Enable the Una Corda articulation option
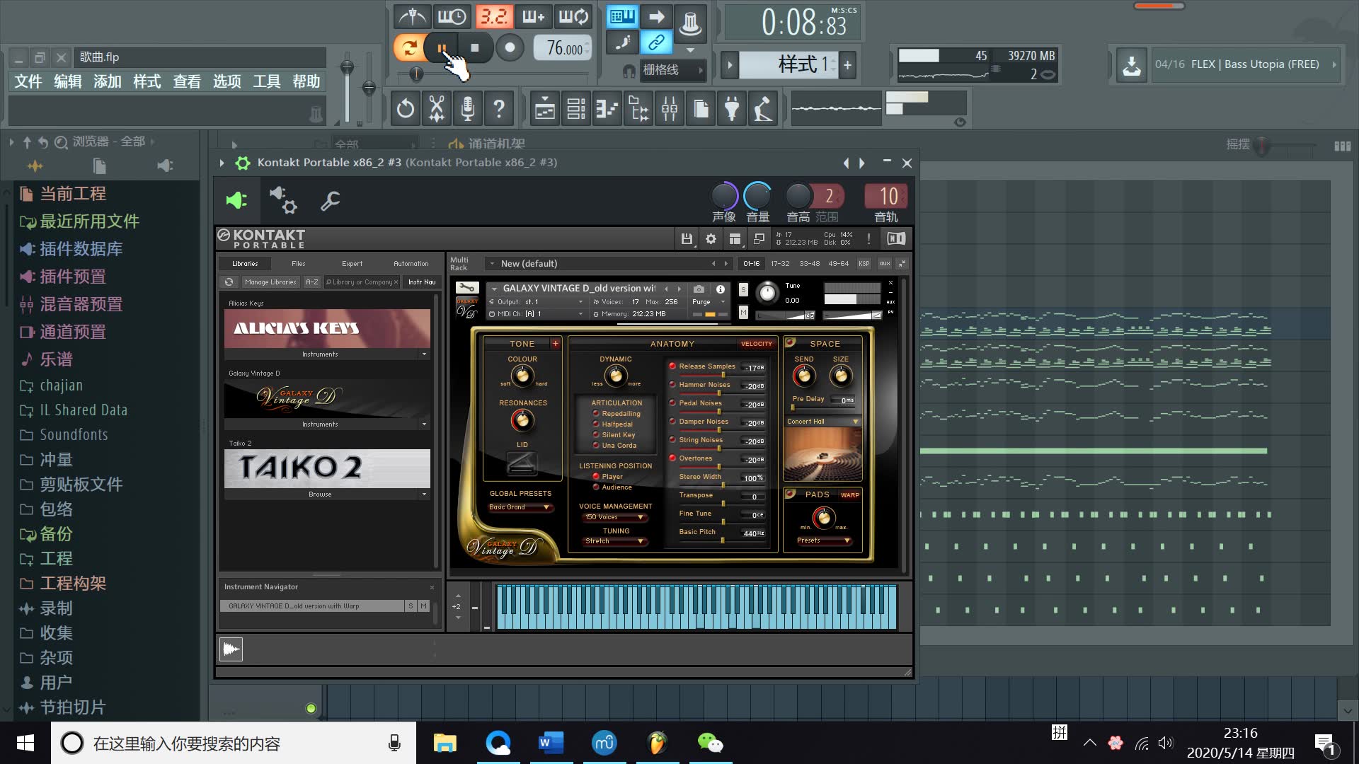The height and width of the screenshot is (764, 1359). point(597,445)
